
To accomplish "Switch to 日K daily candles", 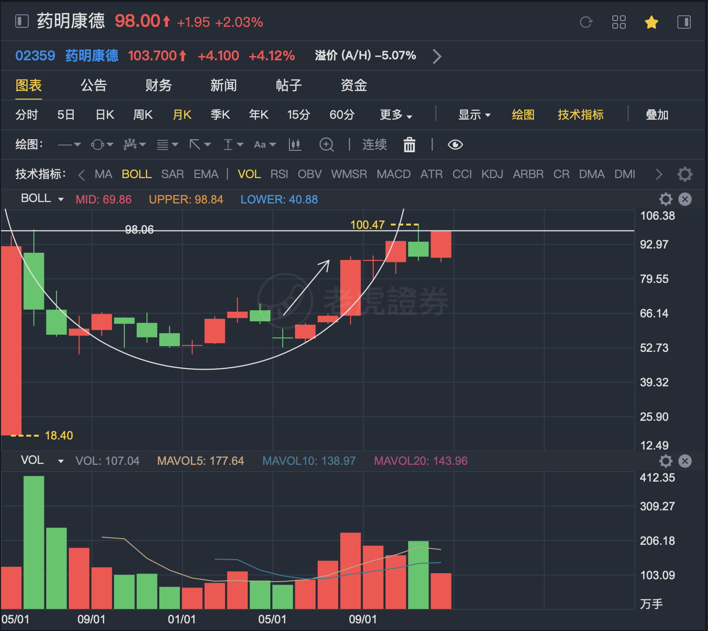I will (105, 115).
